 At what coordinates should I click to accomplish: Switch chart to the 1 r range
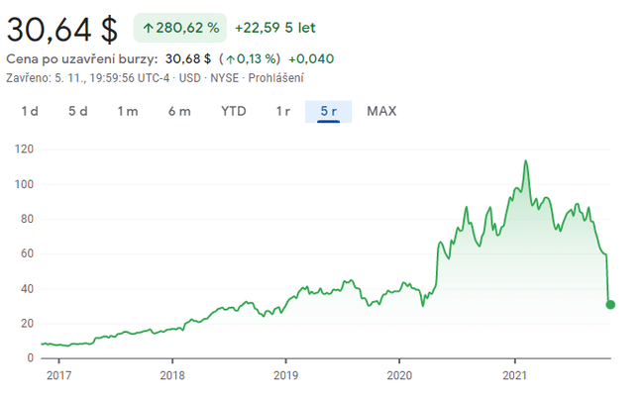(x=282, y=111)
